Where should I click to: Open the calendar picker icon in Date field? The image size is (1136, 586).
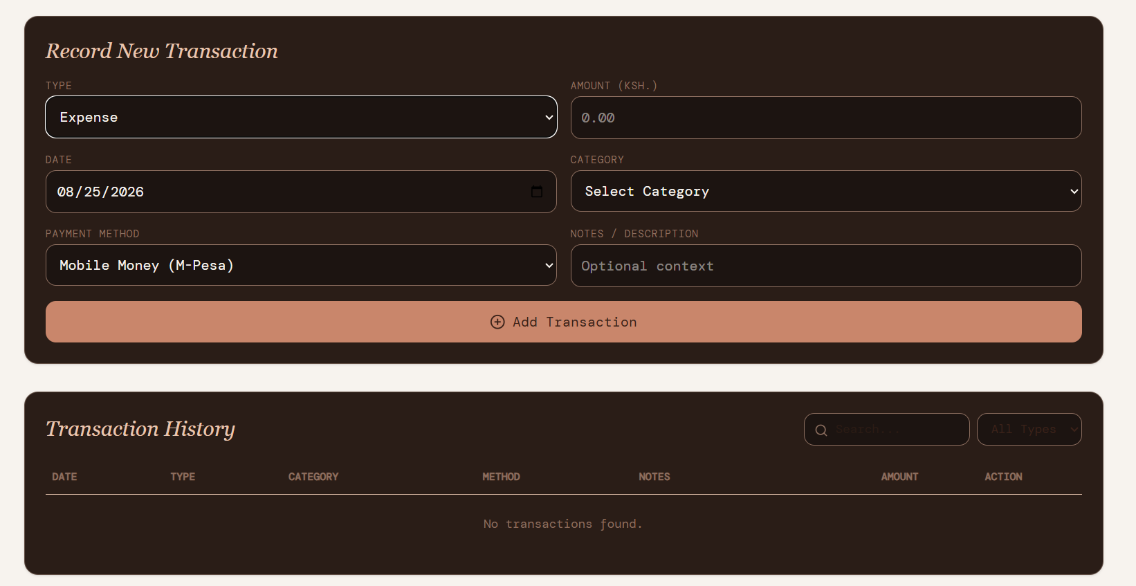pyautogui.click(x=537, y=192)
